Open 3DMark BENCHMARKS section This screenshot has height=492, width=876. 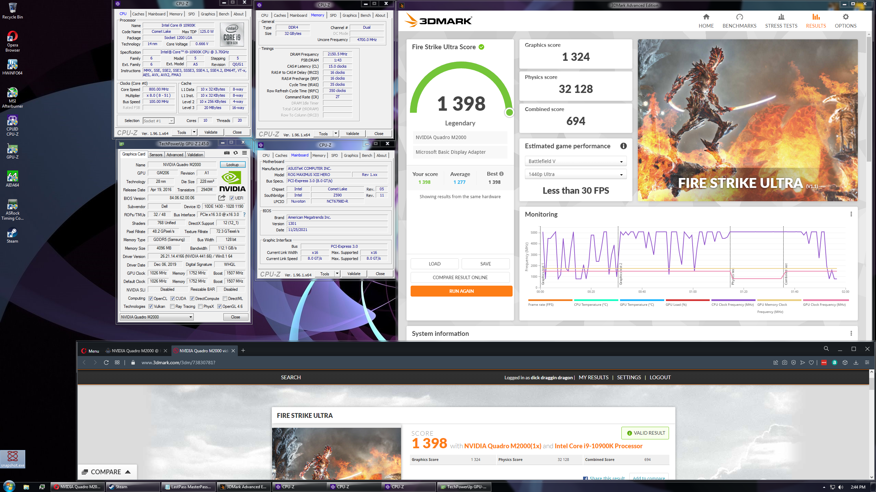[739, 21]
